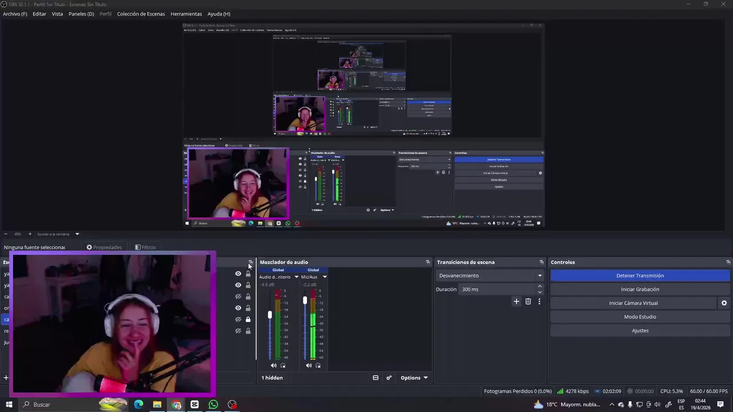Screen dimensions: 733x412
Task: Open advanced audio properties gears icon
Action: pos(389,378)
